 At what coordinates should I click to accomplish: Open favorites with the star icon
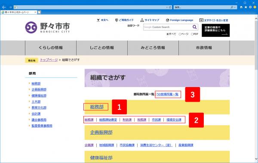tap(246, 7)
